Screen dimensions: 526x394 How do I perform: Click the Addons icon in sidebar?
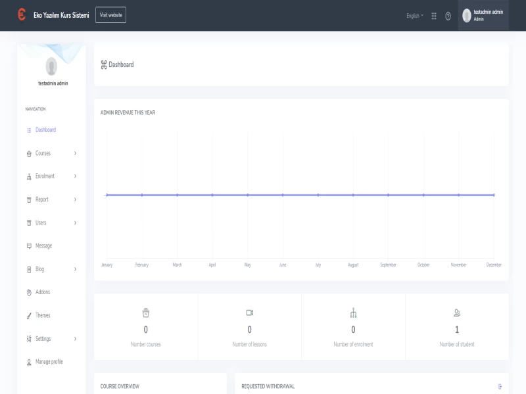tap(29, 292)
